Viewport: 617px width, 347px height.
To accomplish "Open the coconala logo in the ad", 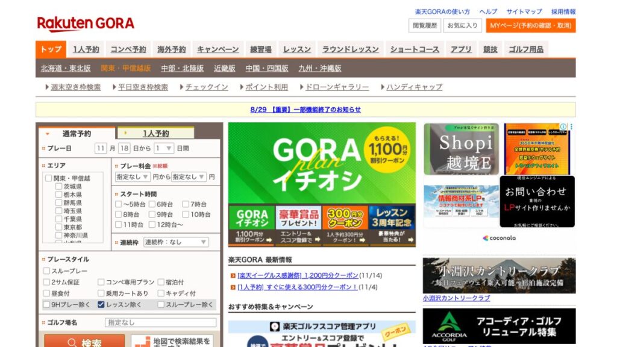I will (499, 238).
